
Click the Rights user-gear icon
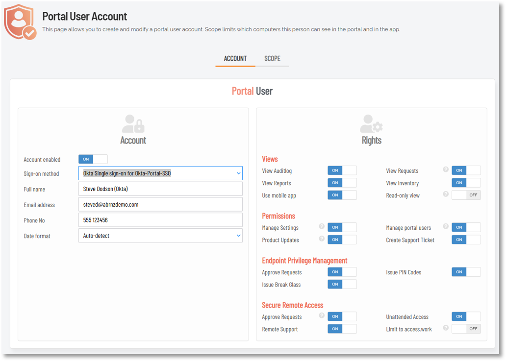pyautogui.click(x=371, y=123)
